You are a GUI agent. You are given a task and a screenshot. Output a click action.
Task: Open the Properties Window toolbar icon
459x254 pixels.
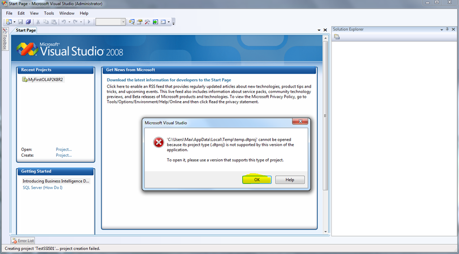click(x=140, y=22)
